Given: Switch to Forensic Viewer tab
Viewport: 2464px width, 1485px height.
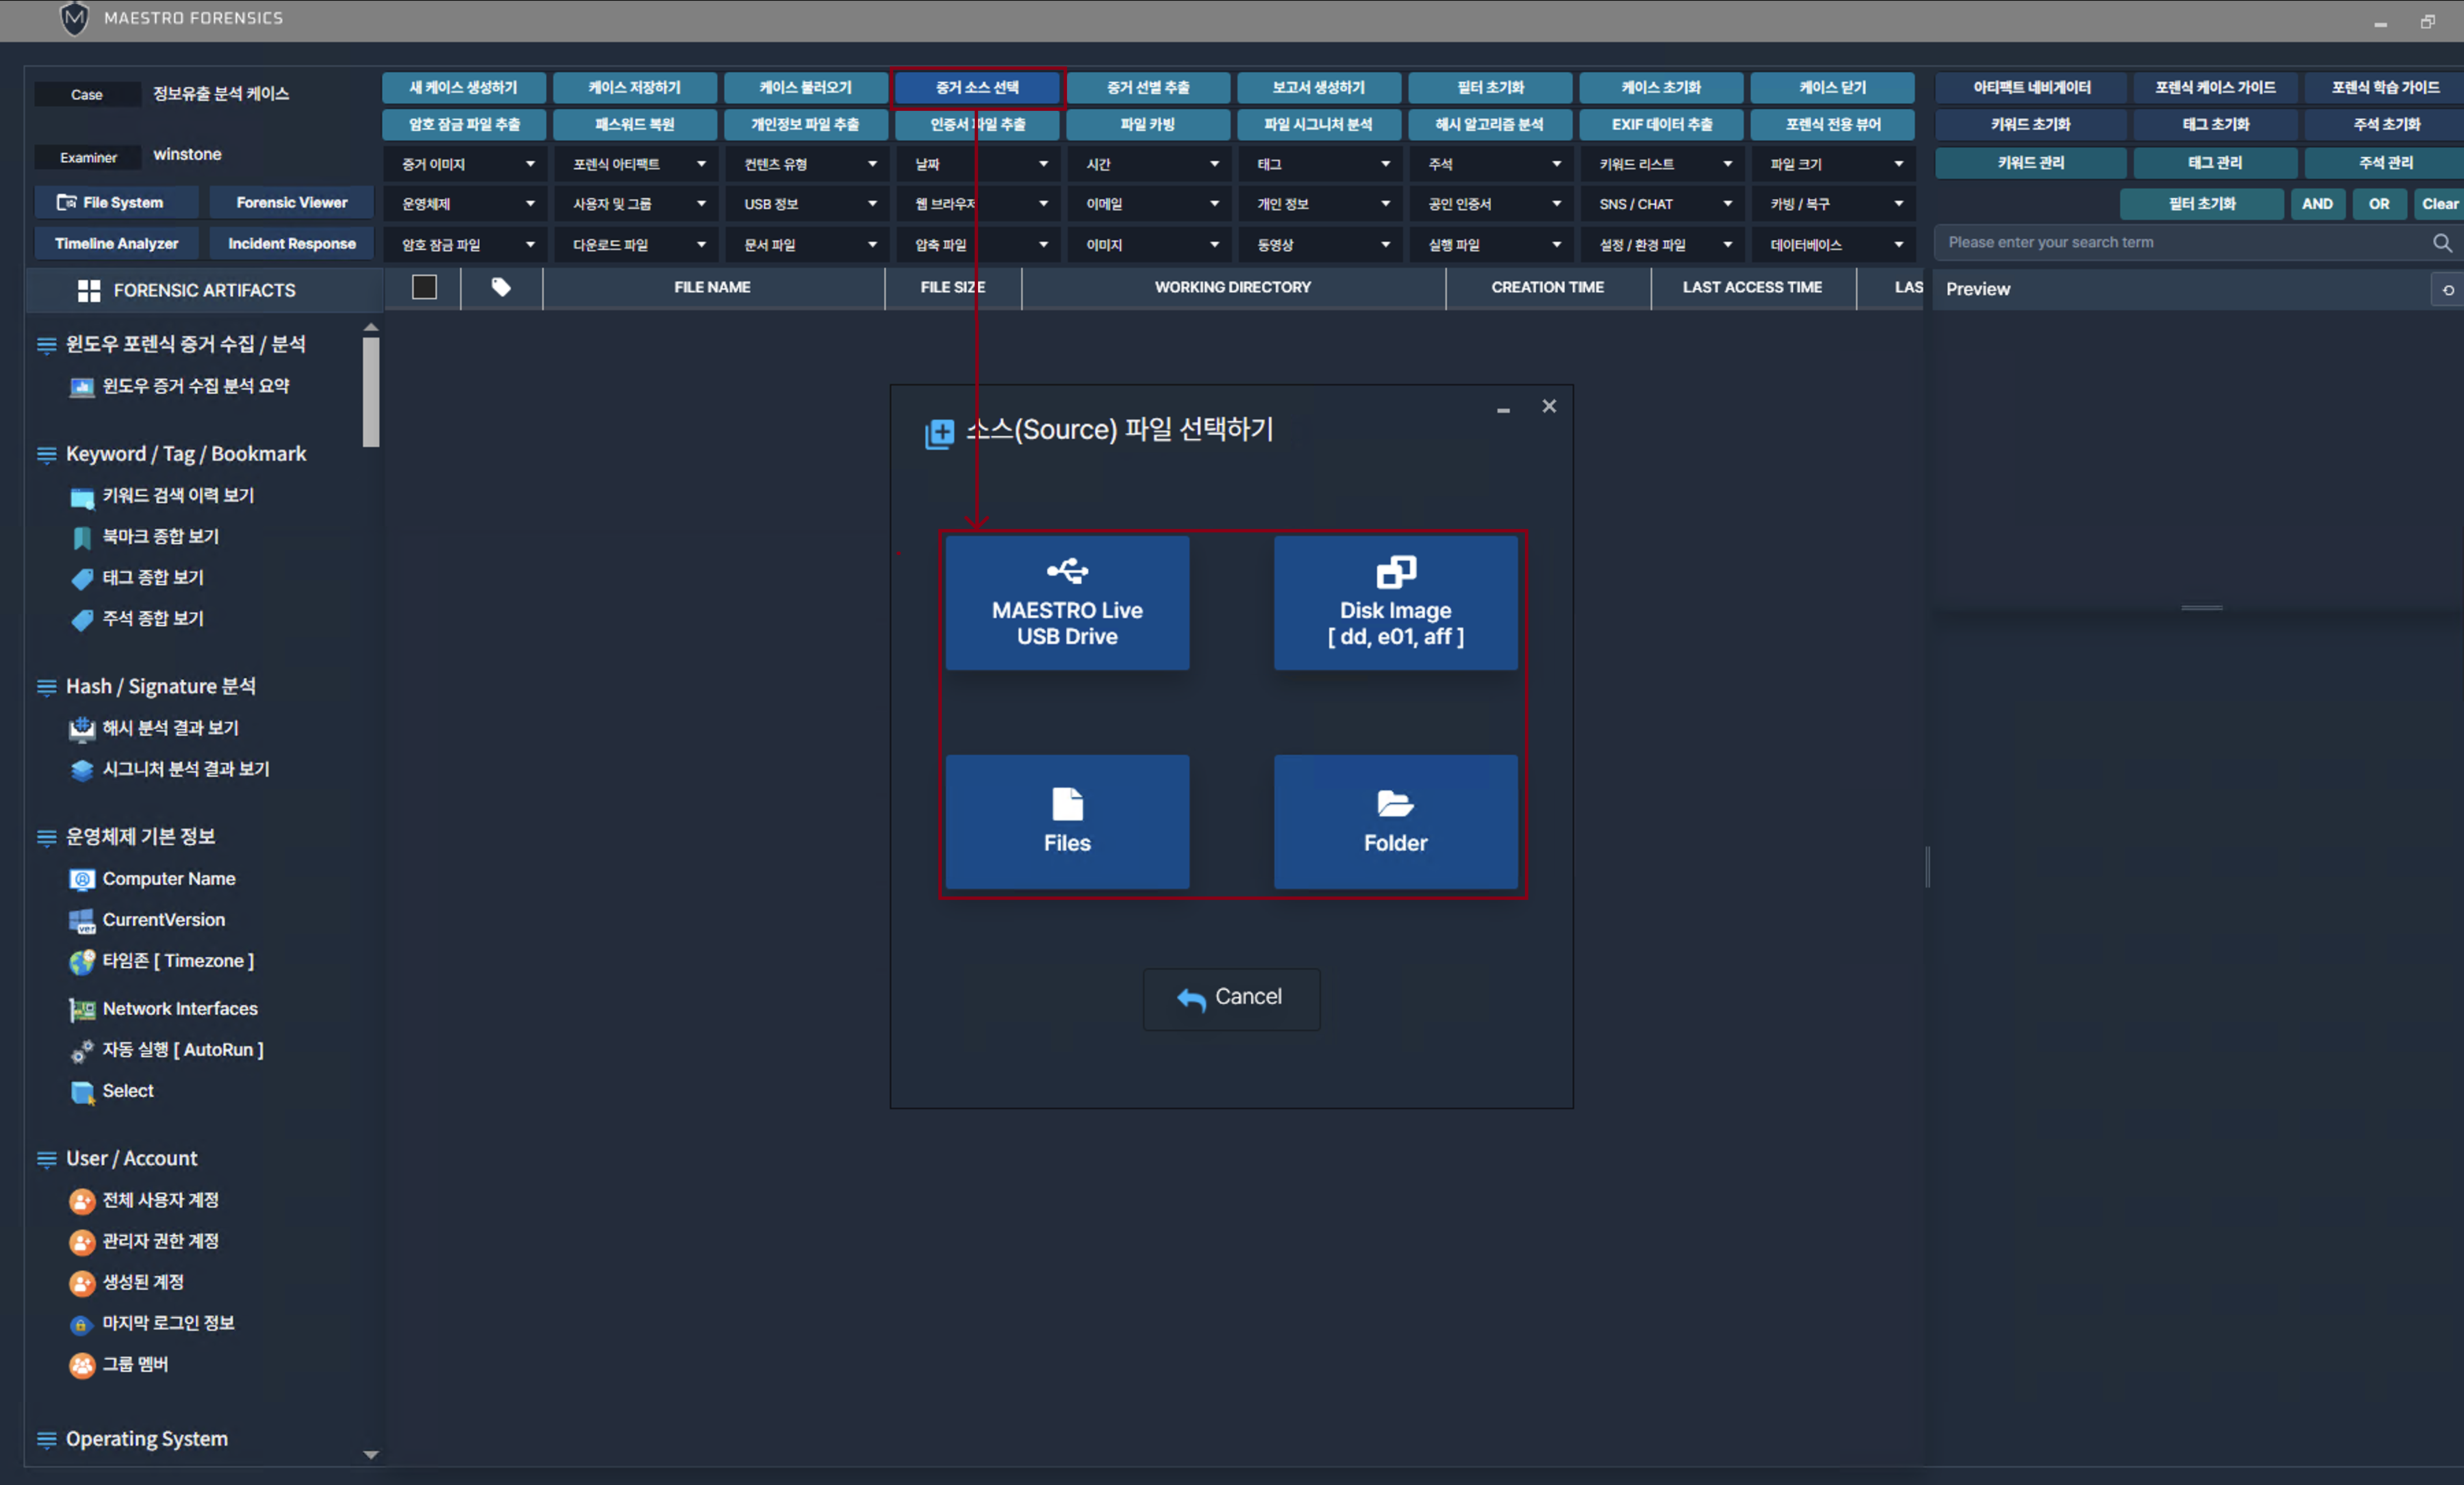Looking at the screenshot, I should point(291,202).
